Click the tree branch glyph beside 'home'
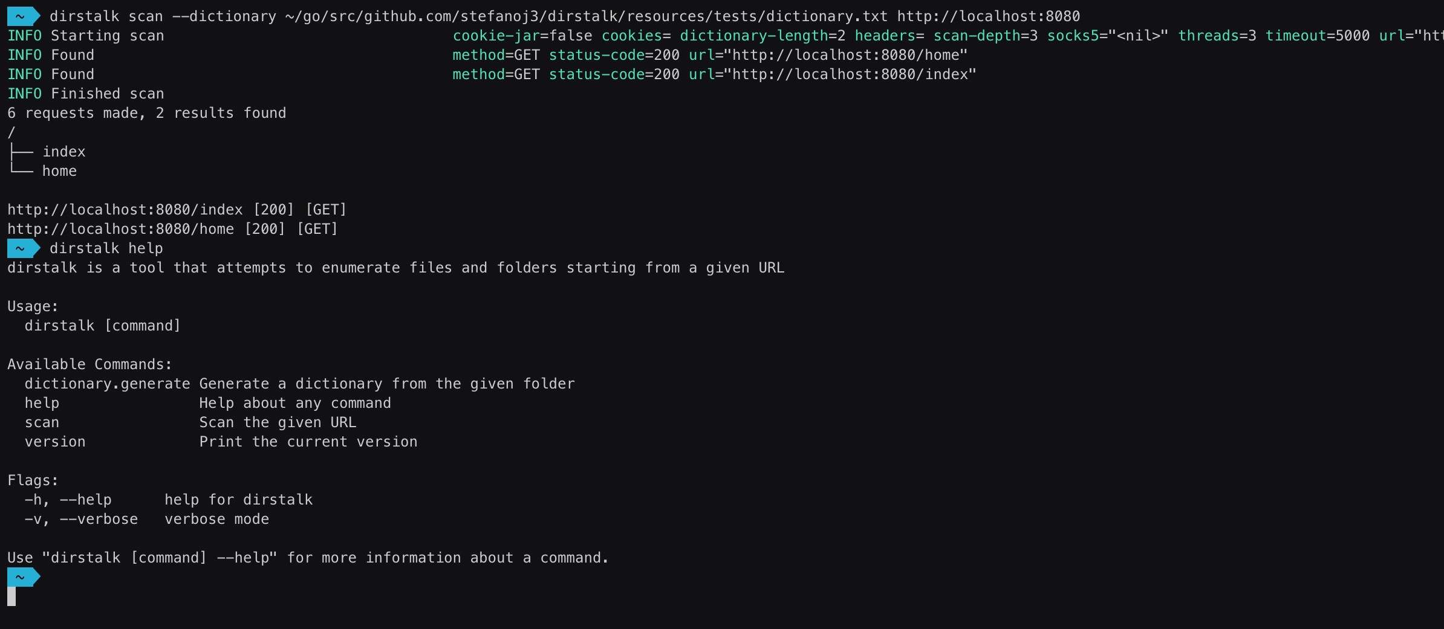1444x629 pixels. click(x=21, y=170)
